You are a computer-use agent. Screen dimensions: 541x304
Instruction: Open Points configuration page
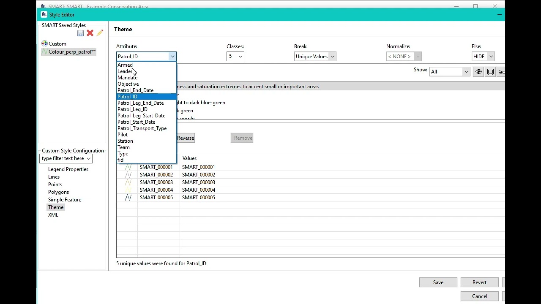(55, 185)
